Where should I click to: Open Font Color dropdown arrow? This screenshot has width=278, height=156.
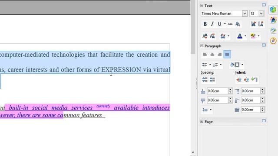coord(245,36)
